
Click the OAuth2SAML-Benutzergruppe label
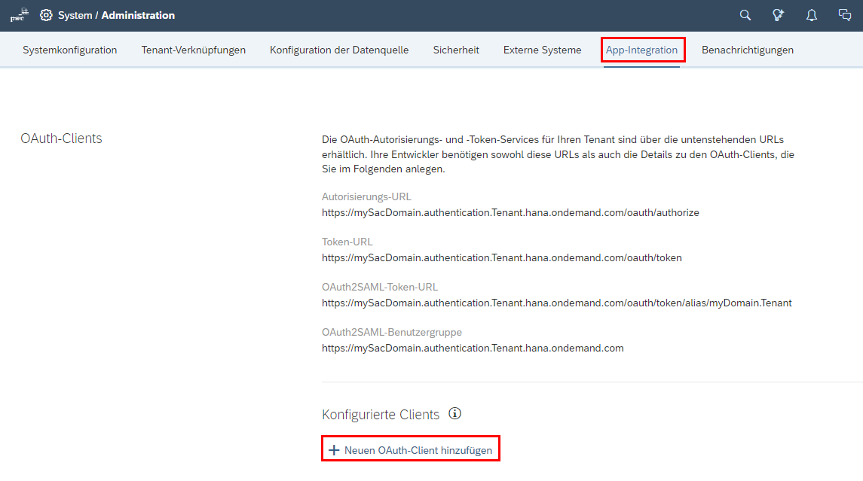[392, 332]
